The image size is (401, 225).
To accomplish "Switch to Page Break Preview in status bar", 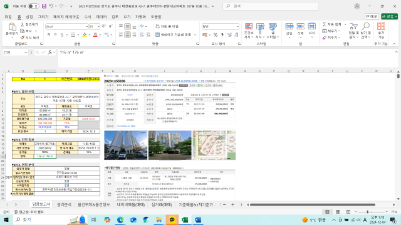I will pyautogui.click(x=348, y=212).
